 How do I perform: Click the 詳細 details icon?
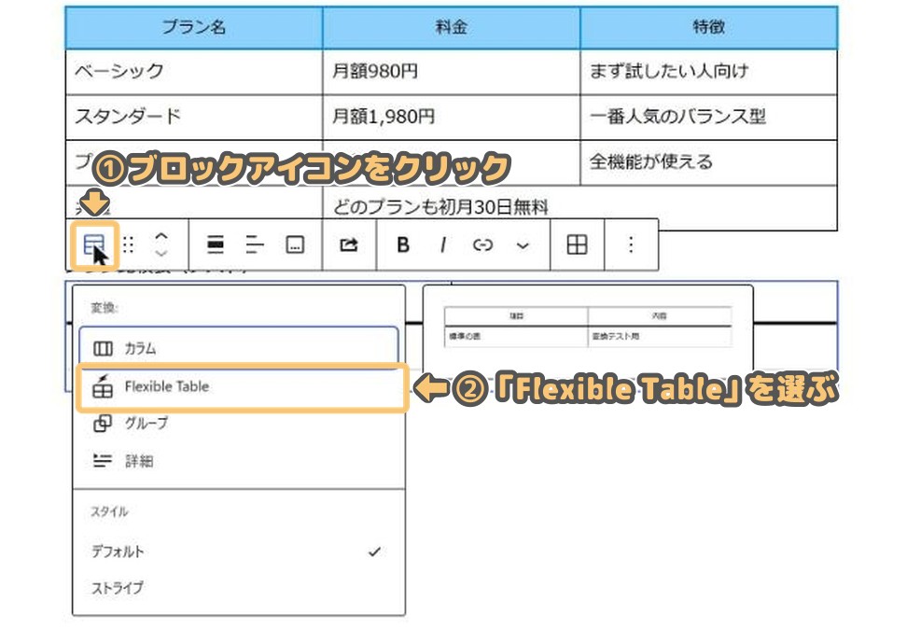(x=103, y=461)
